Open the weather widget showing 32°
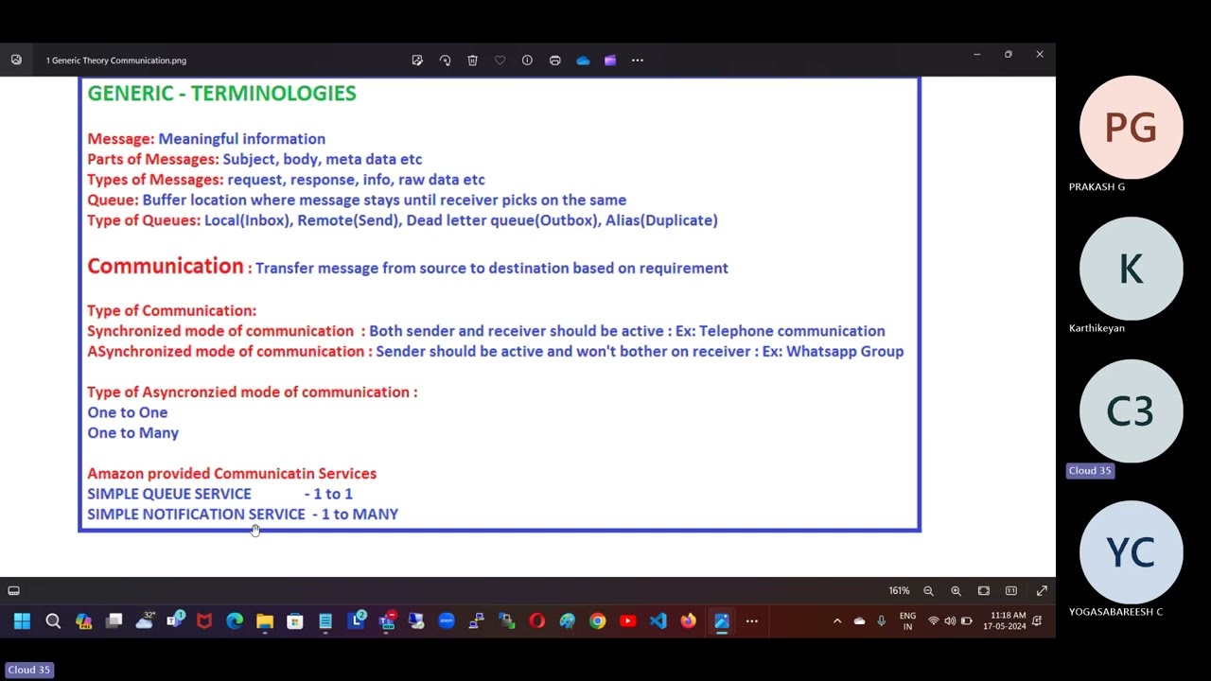 point(145,621)
